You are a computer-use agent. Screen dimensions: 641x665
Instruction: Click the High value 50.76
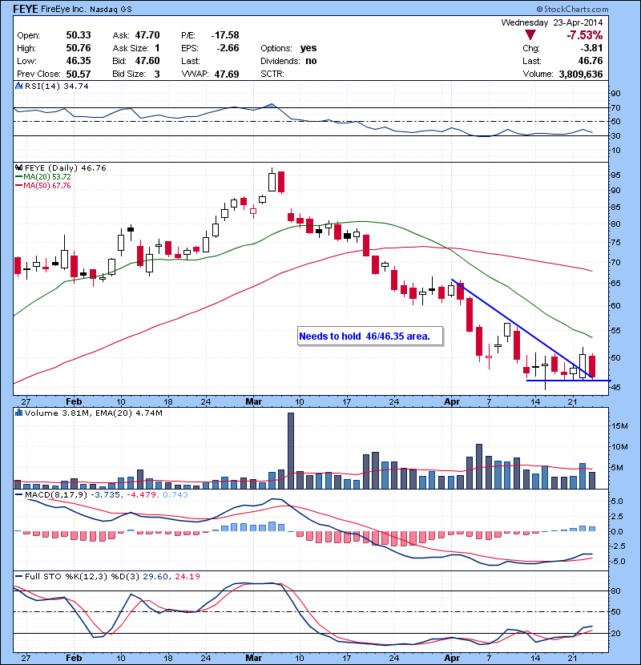pos(79,48)
